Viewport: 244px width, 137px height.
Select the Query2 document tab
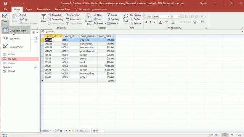pyautogui.click(x=48, y=32)
